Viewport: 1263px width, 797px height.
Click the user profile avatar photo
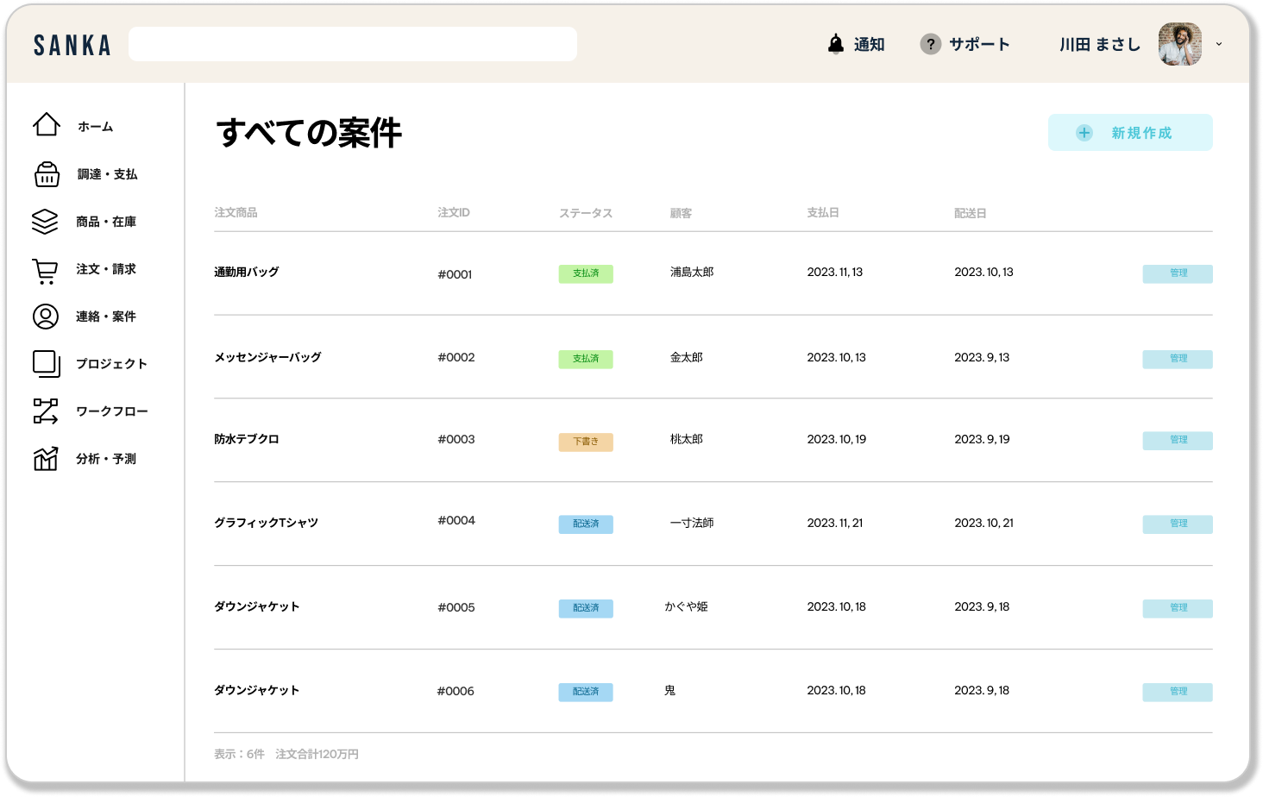1179,44
